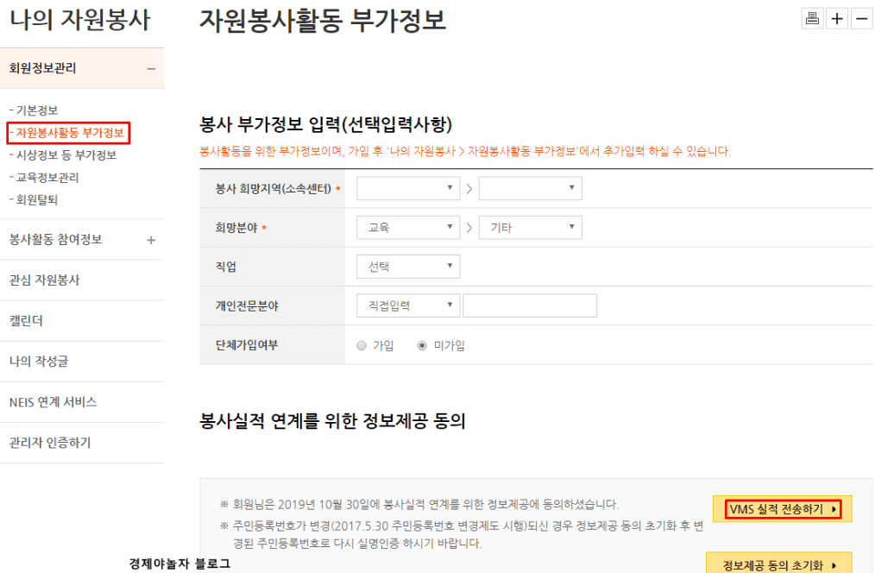
Task: Click the font reduce (−) icon
Action: click(x=859, y=17)
